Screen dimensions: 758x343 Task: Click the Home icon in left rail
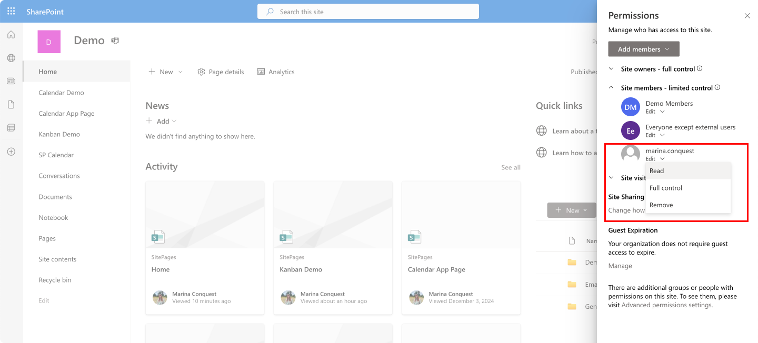11,35
